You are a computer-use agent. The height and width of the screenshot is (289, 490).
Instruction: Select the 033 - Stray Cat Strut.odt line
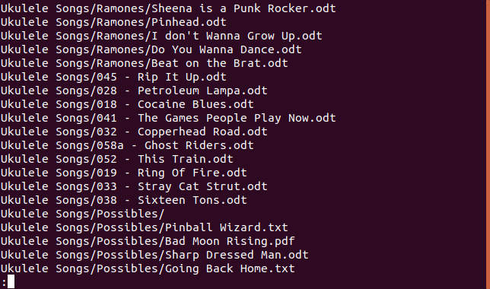134,187
